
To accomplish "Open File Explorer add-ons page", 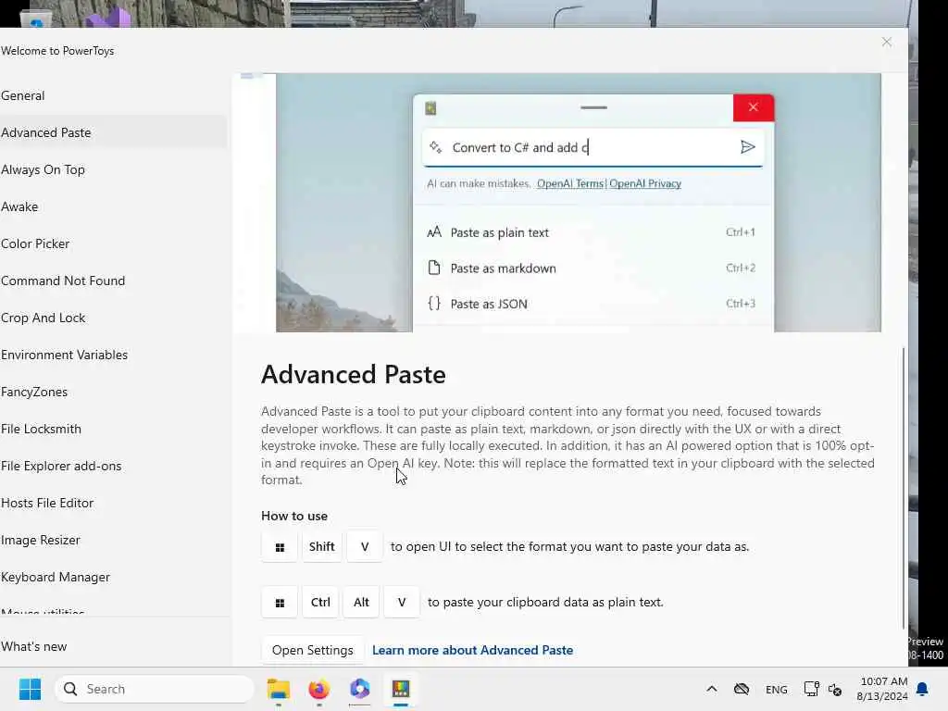I will [113, 467].
